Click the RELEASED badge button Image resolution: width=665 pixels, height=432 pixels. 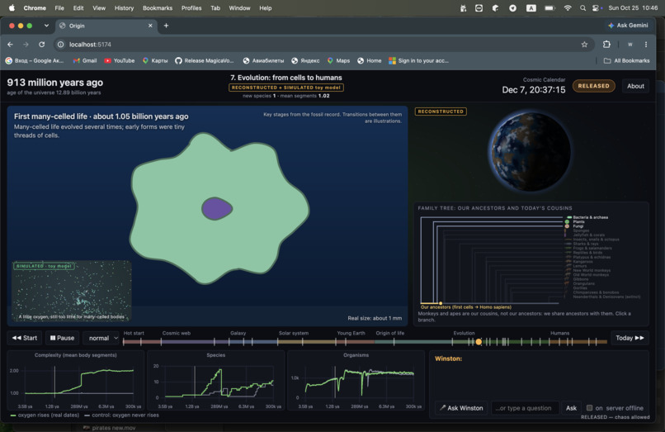[x=593, y=86]
